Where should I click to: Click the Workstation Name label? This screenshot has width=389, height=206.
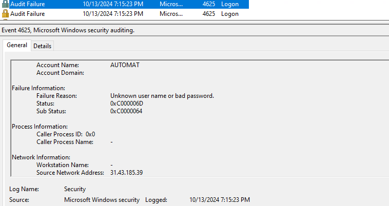pyautogui.click(x=62, y=165)
